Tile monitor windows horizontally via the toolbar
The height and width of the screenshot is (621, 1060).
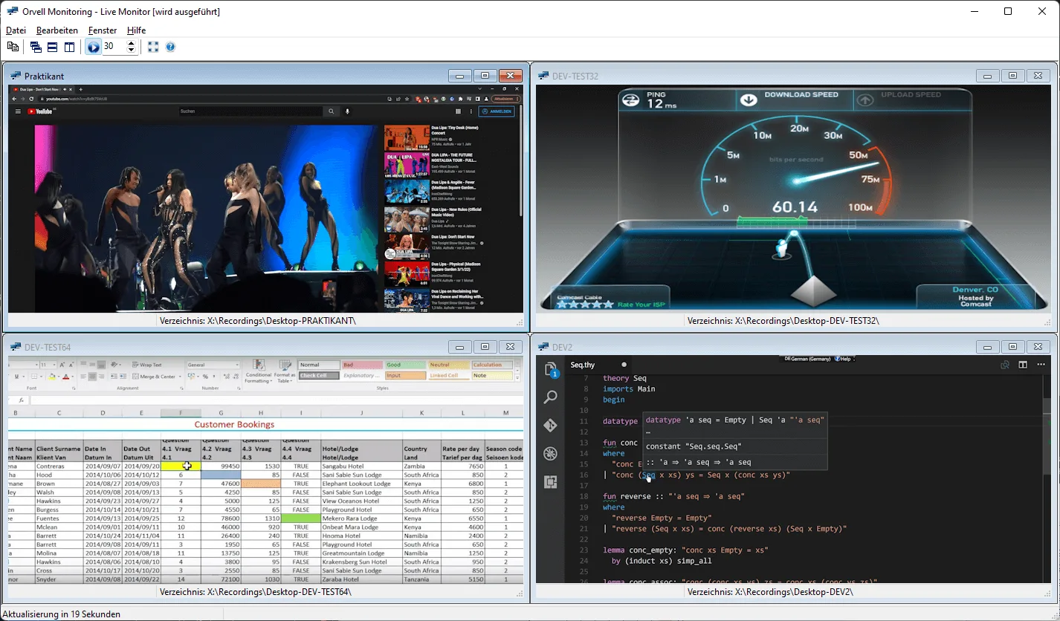click(x=53, y=47)
